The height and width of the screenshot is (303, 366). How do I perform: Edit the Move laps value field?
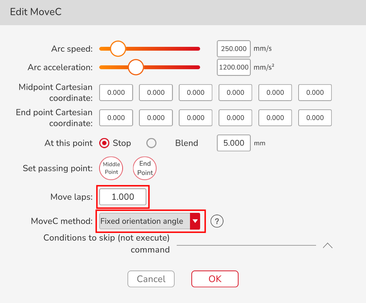tap(123, 197)
